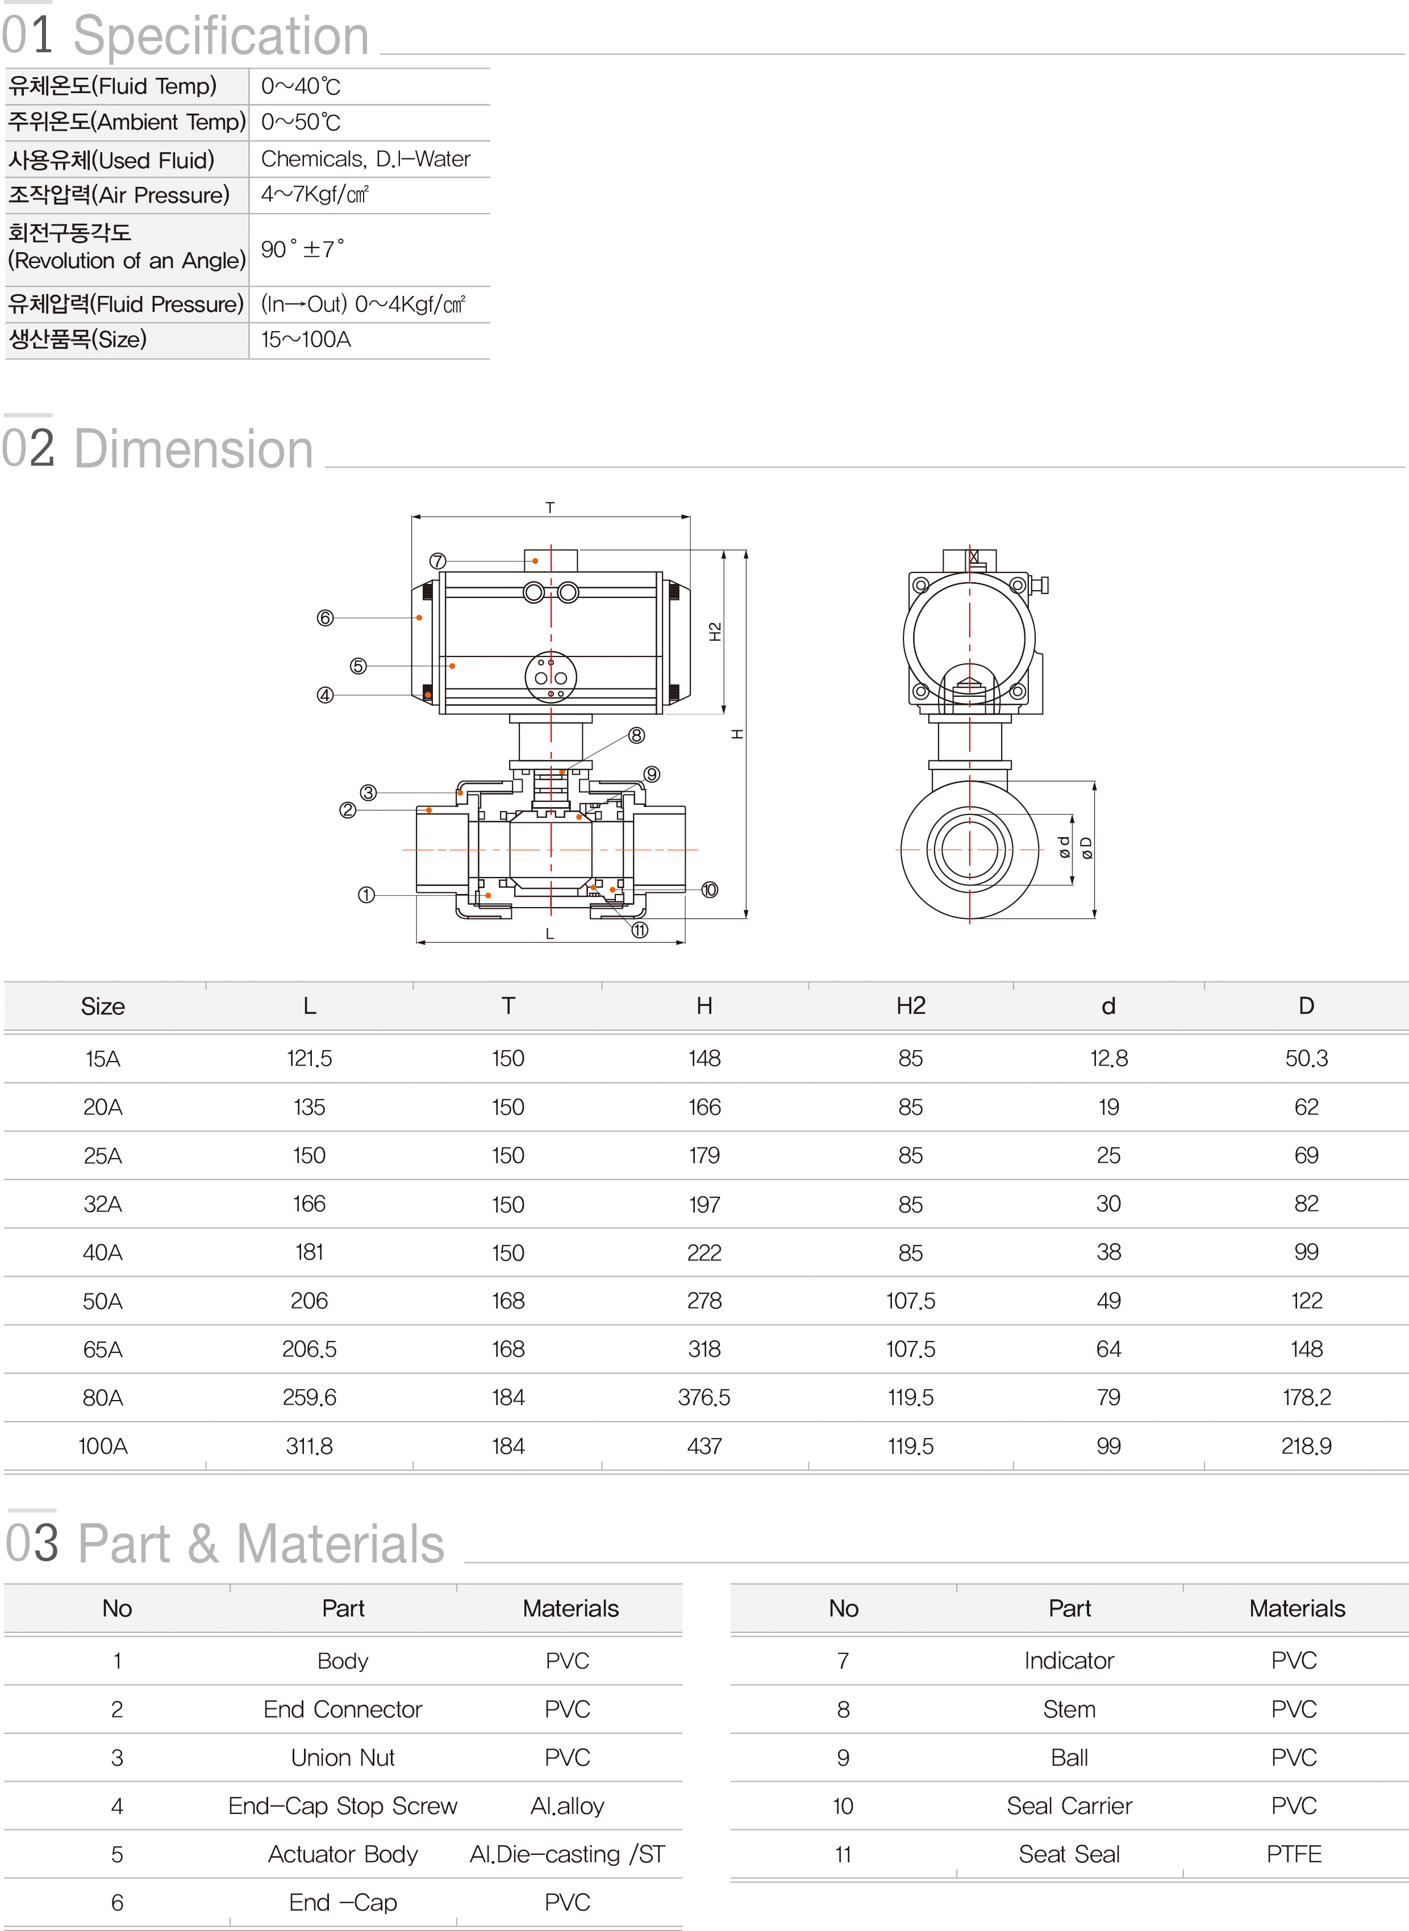Screen dimensions: 1409x1931
Task: Select the "Seal Carrier" part name
Action: [x=1070, y=1805]
